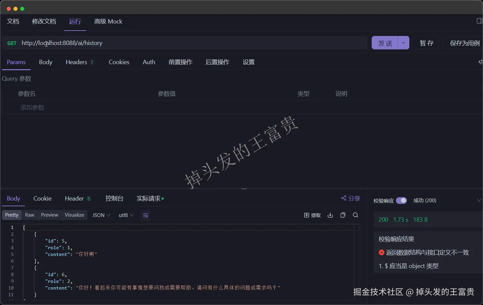Open the request Cookies tab
This screenshot has width=483, height=305.
119,62
